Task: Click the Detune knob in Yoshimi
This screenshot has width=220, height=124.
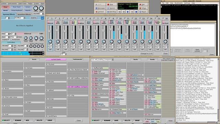Action: pos(36,8)
